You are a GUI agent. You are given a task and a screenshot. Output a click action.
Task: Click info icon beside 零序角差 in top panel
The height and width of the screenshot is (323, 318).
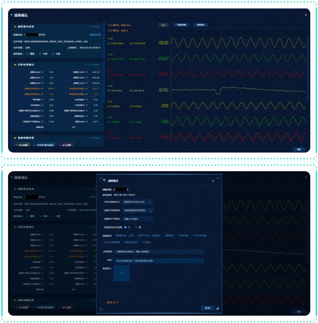point(42,99)
